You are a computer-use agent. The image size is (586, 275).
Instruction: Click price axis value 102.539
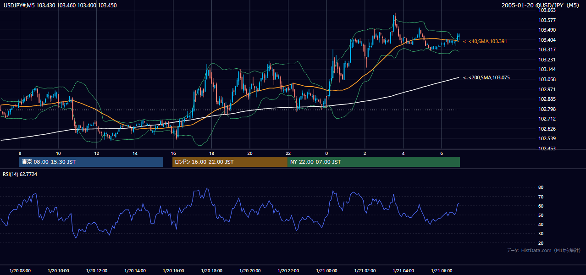click(547, 138)
